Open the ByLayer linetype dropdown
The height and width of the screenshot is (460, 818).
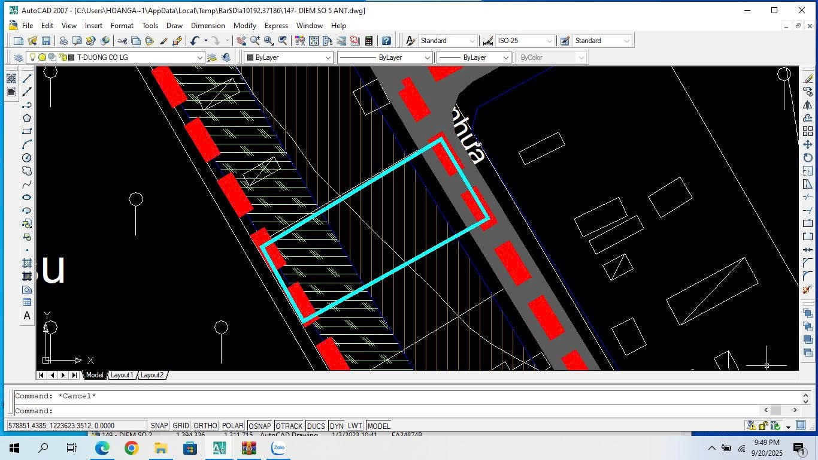[x=427, y=57]
